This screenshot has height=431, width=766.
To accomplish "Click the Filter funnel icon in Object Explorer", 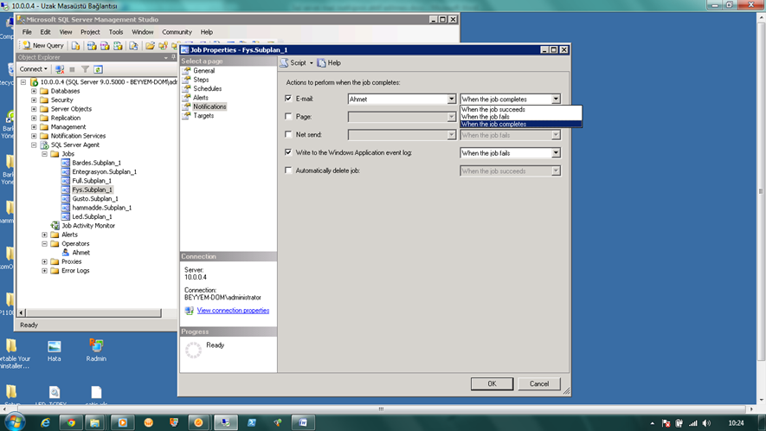I will pos(85,69).
